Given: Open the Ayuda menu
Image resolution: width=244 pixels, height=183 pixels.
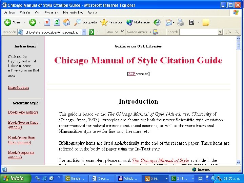Looking at the screenshot, I should pos(92,13).
